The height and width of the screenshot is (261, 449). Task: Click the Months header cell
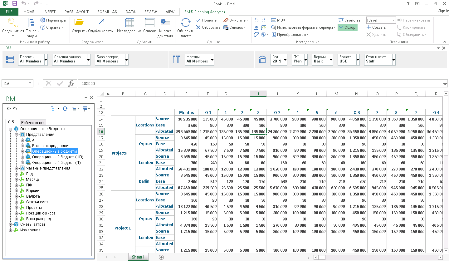pos(186,112)
